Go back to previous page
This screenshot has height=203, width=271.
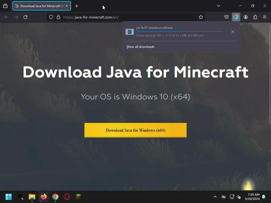(x=6, y=17)
